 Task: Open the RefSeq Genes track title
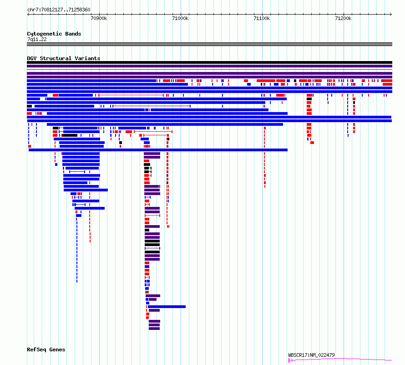click(46, 350)
